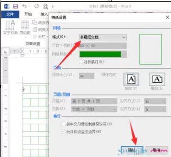Open the 页脚 footer 行数 × 列数 dropdown

[94, 109]
